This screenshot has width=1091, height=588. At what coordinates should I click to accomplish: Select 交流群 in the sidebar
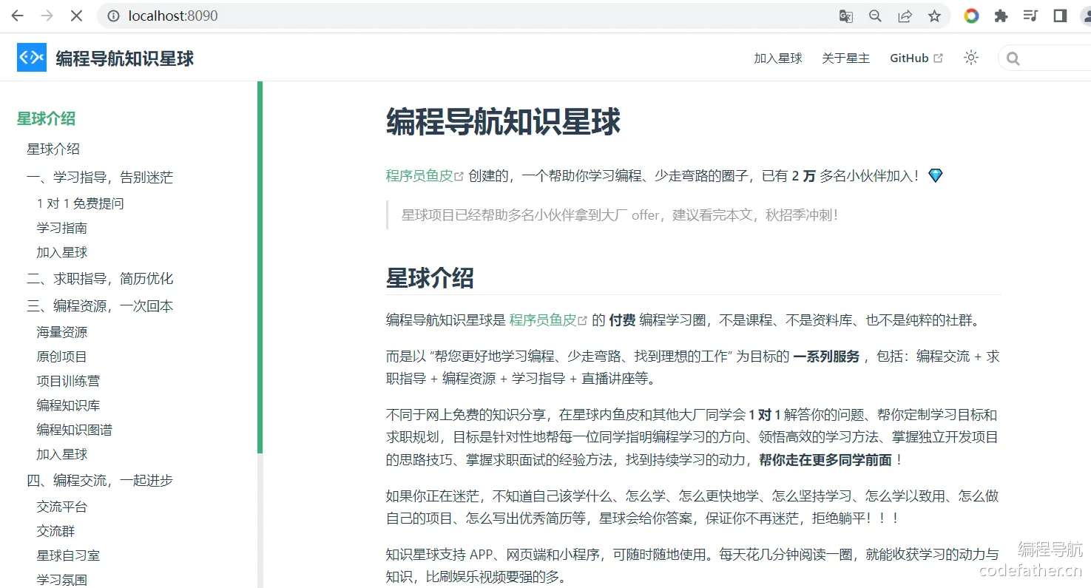click(55, 531)
